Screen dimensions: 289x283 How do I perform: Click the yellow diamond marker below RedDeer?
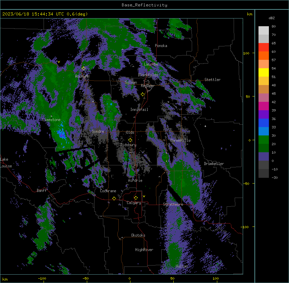143,94
